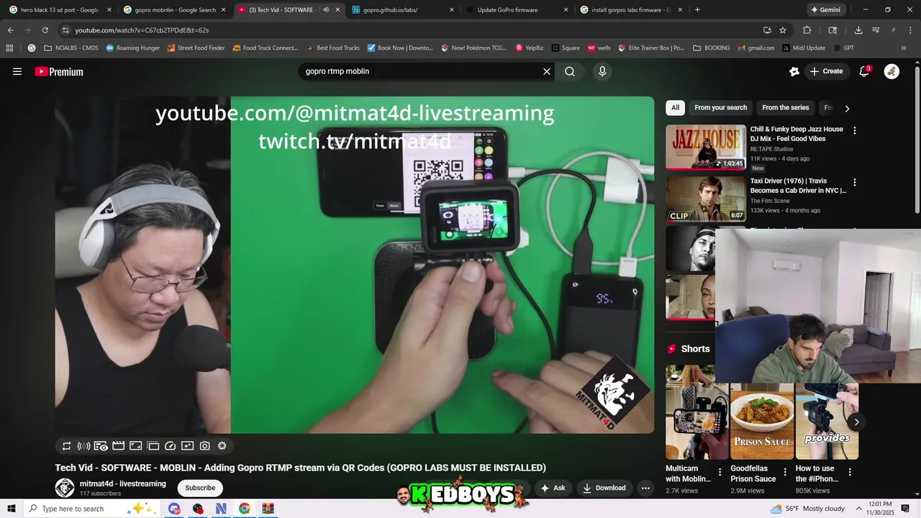Clear the YouTube search box text
Viewport: 921px width, 518px height.
point(547,71)
